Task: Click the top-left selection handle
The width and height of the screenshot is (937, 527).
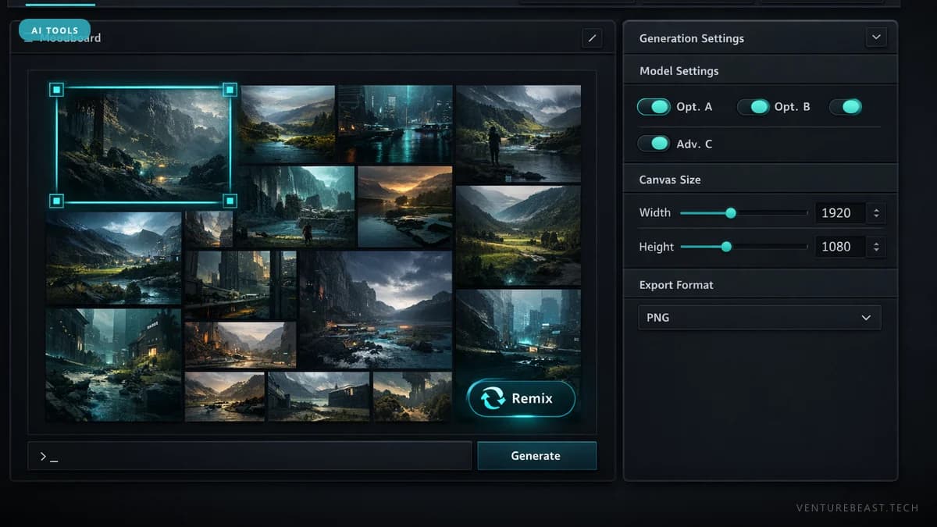Action: pos(56,90)
